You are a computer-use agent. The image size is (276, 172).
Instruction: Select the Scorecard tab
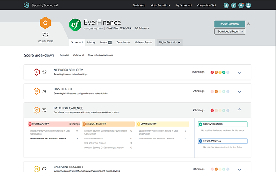(77, 42)
